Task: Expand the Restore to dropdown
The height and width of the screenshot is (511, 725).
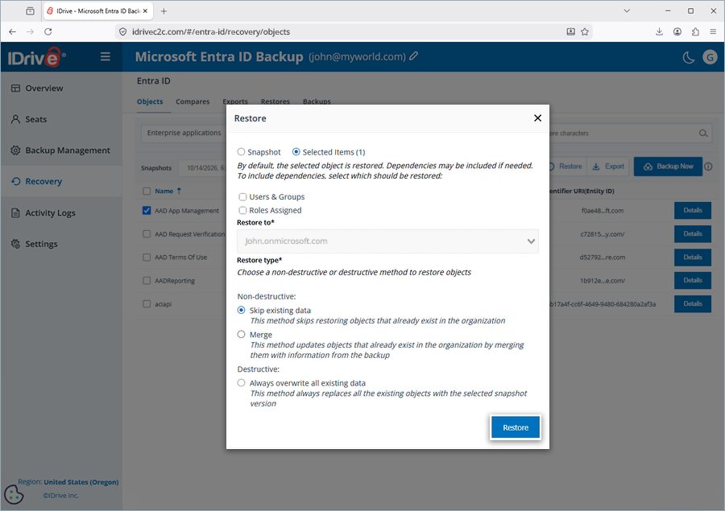Action: point(387,241)
